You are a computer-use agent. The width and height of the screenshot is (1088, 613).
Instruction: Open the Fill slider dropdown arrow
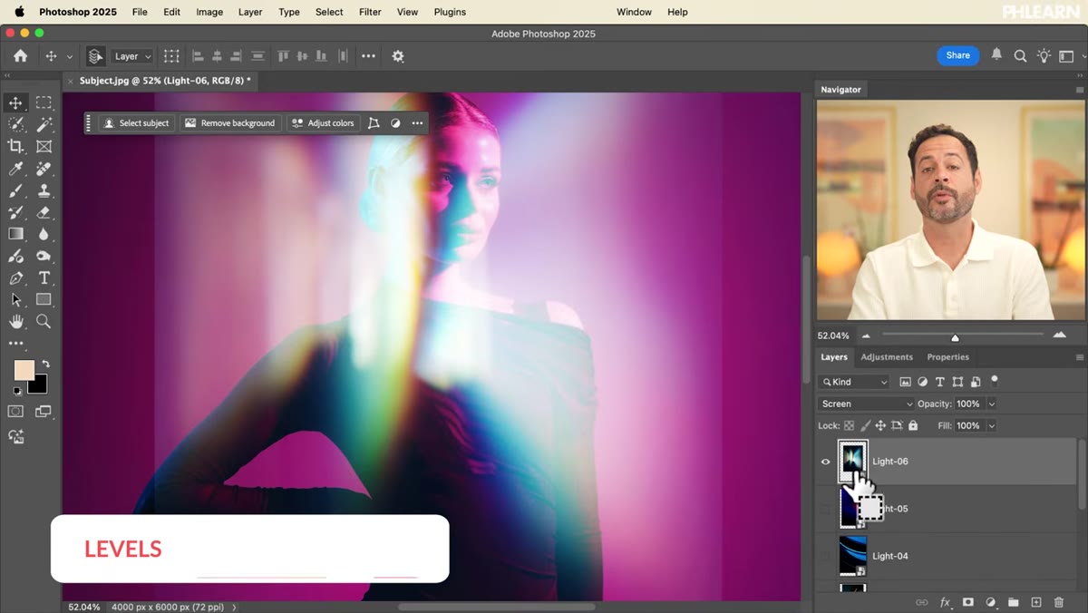[991, 425]
